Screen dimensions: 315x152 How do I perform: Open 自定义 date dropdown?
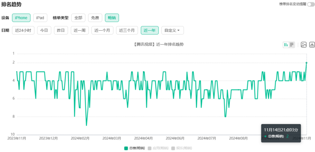click(173, 30)
